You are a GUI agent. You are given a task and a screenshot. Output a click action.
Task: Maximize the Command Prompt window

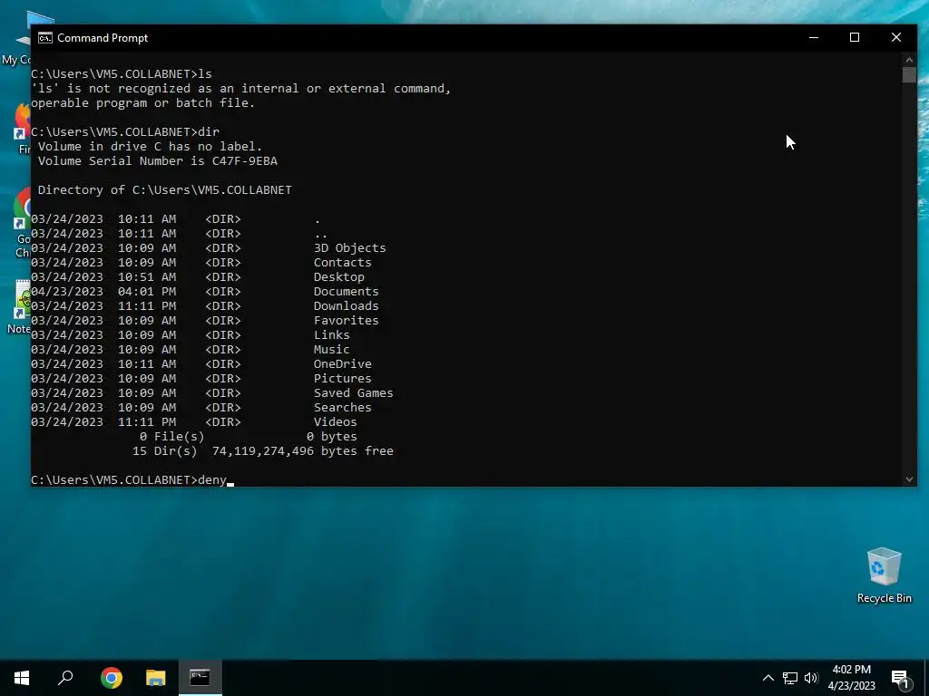(855, 37)
